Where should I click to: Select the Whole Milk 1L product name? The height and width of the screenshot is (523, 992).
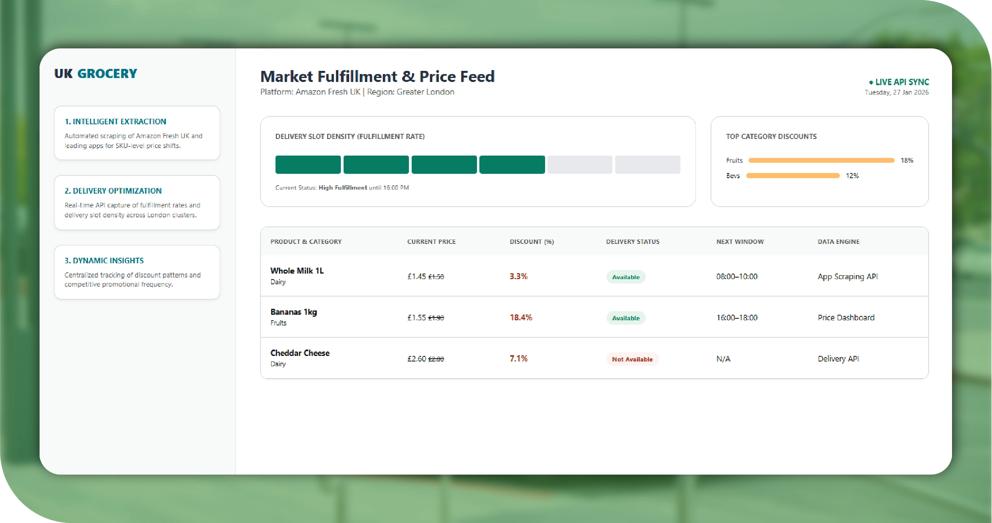pos(297,271)
